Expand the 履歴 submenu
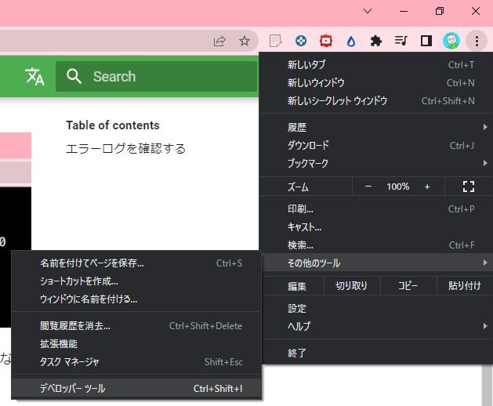The width and height of the screenshot is (493, 406). pyautogui.click(x=376, y=128)
